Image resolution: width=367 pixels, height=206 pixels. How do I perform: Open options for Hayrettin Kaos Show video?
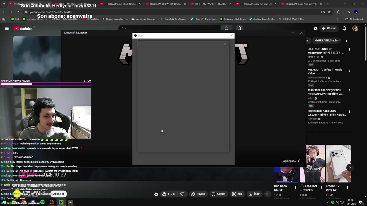[349, 111]
